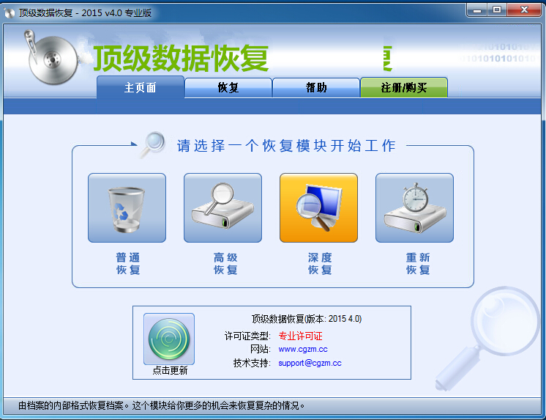Click the hard disk application logo
The image size is (546, 420).
pos(51,58)
